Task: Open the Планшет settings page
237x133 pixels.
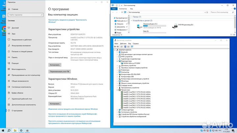Action: (15, 63)
